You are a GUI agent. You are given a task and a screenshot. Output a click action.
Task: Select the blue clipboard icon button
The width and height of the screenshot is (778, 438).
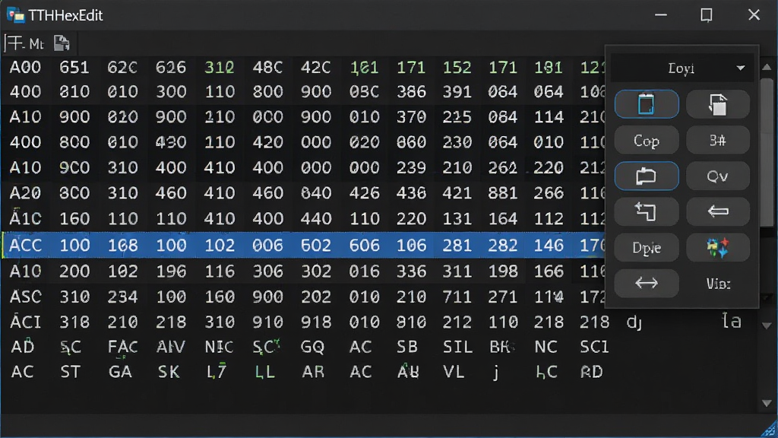coord(647,104)
